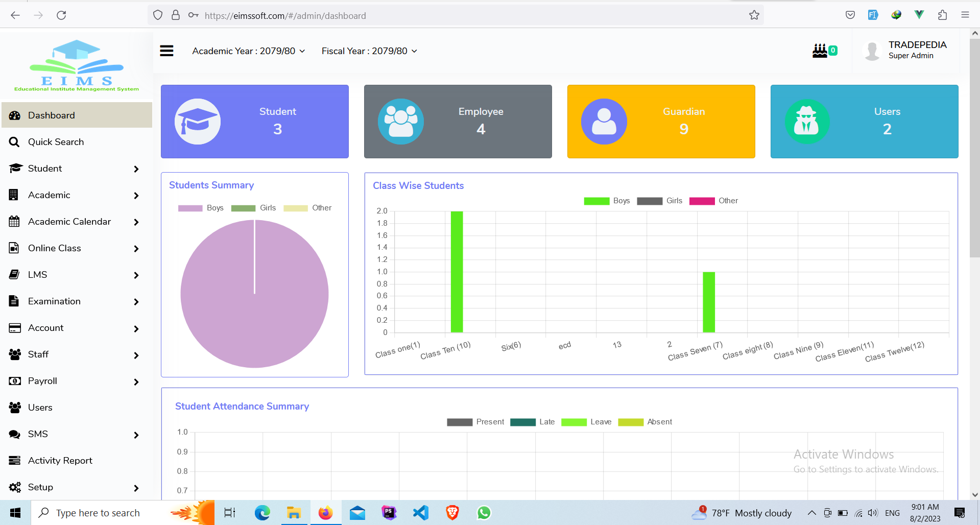The image size is (980, 525).
Task: Toggle Boys legend in Class Wise Students
Action: tap(607, 201)
